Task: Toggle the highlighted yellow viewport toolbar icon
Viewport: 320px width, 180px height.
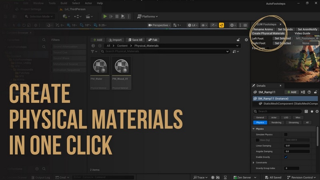Action: point(221,25)
